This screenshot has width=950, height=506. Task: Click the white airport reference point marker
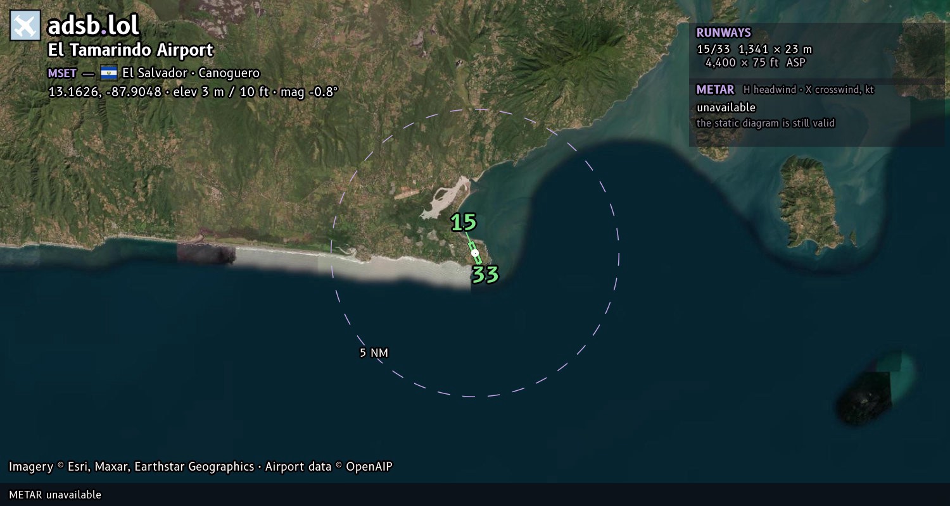pos(475,253)
